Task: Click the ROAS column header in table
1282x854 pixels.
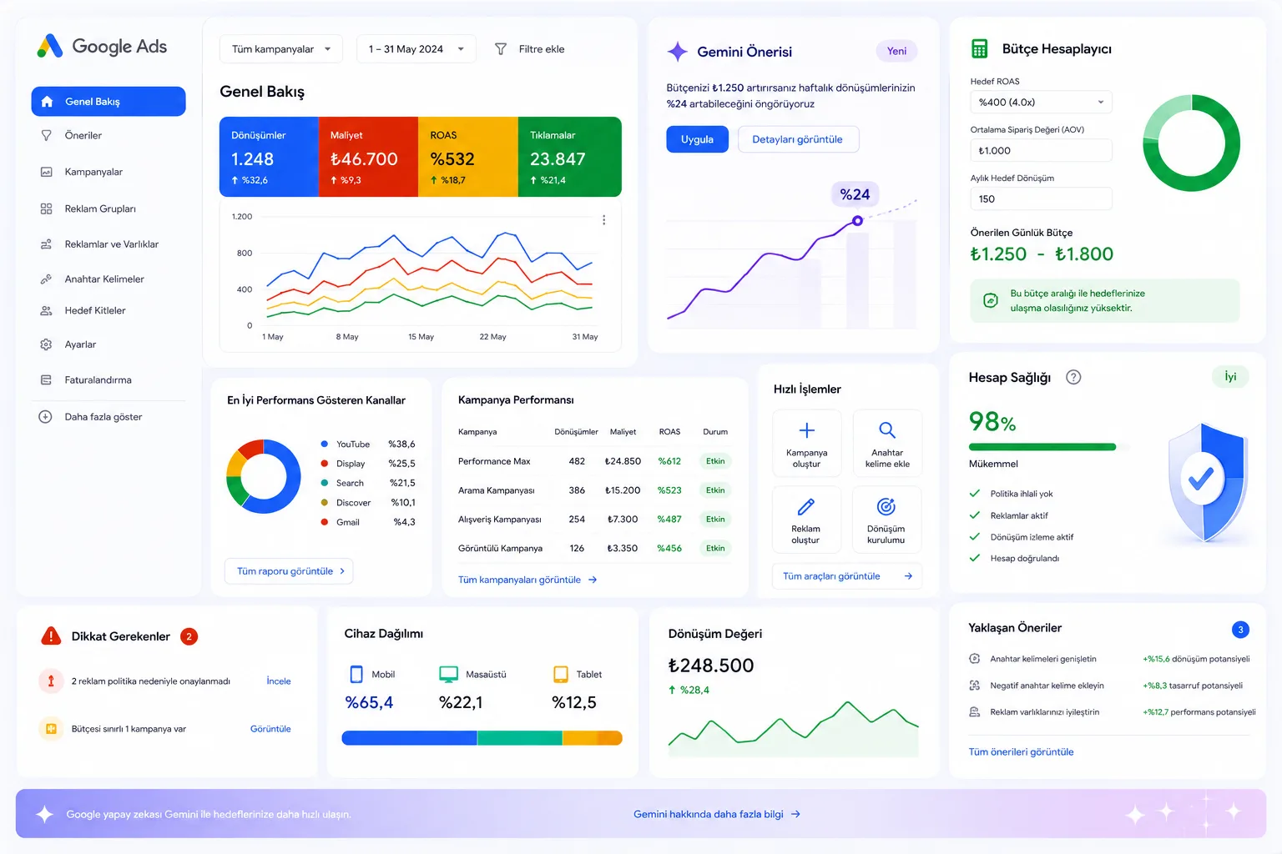Action: 669,432
